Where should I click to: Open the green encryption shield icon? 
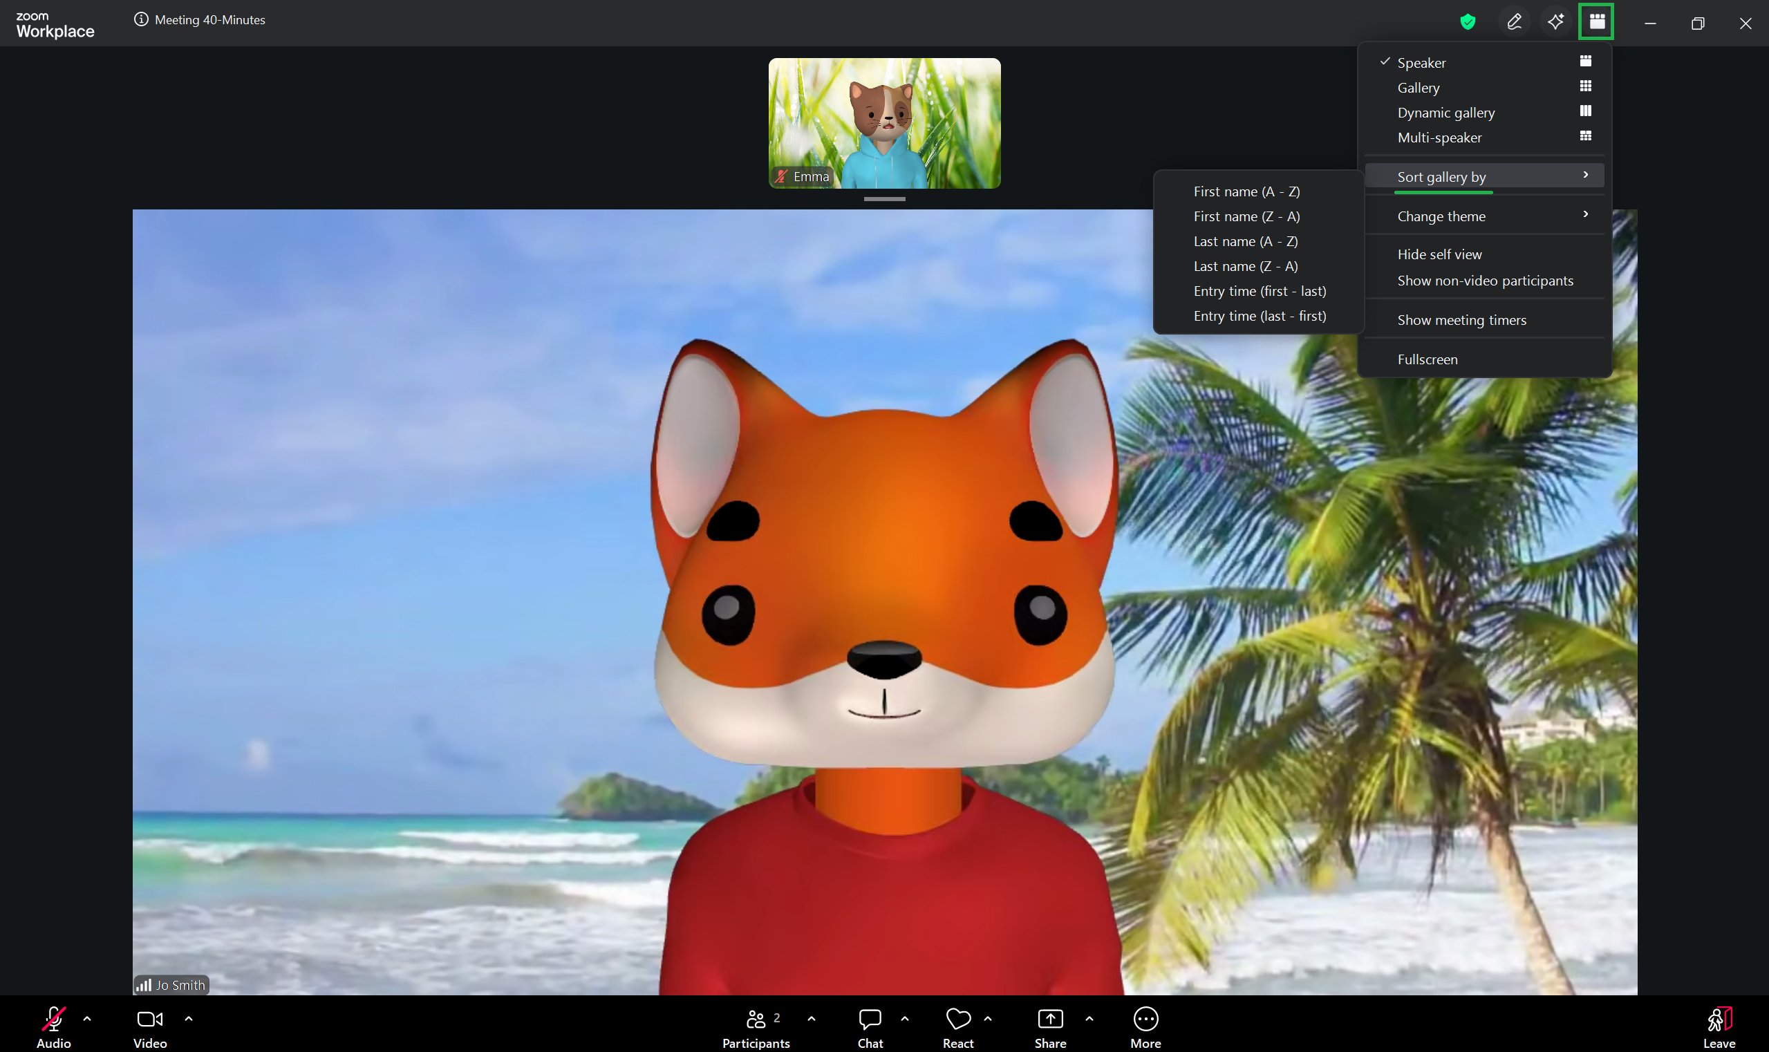[x=1468, y=22]
